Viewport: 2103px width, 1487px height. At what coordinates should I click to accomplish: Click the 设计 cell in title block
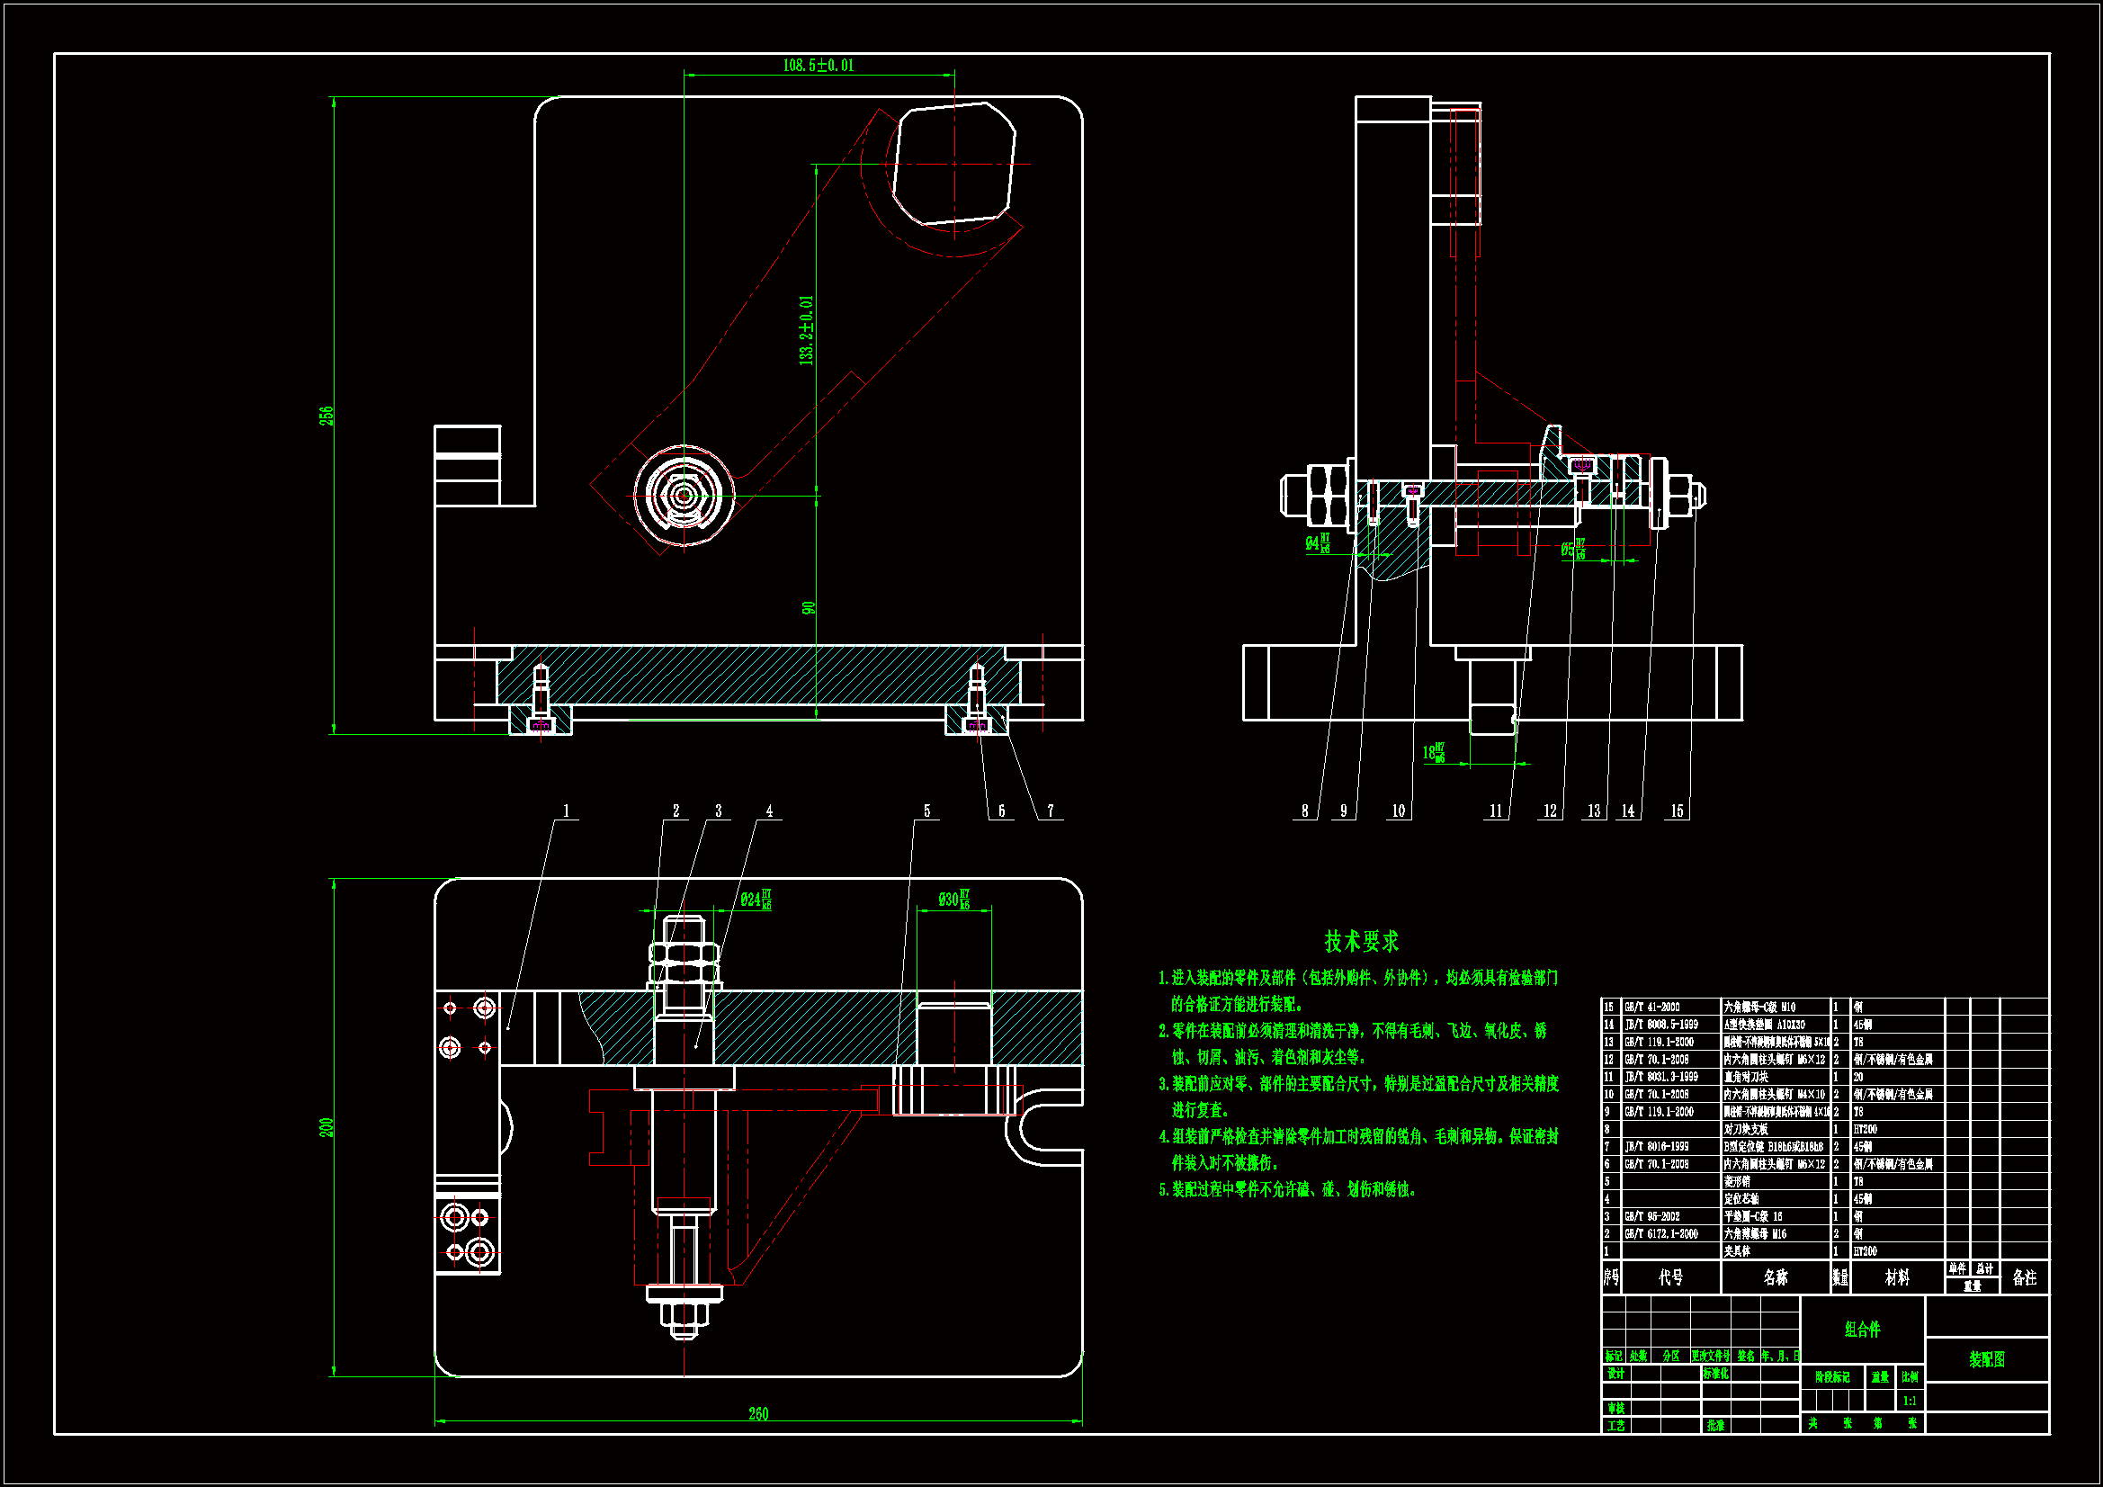(1615, 1374)
